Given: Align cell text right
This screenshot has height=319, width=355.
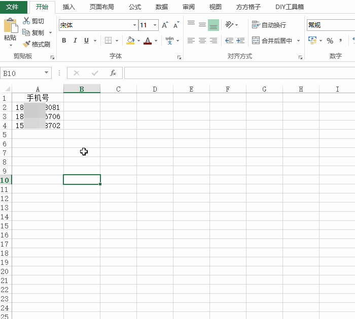Looking at the screenshot, I should pyautogui.click(x=214, y=41).
